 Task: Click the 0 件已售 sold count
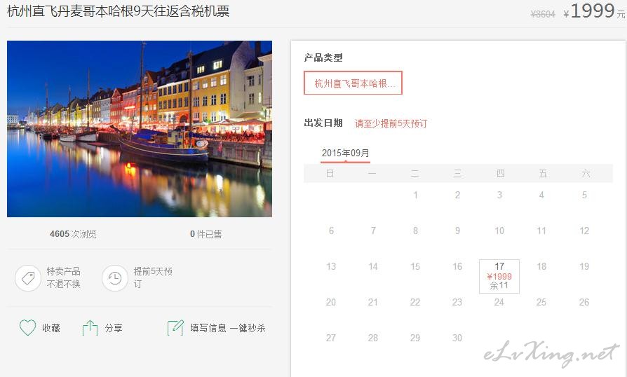[206, 234]
